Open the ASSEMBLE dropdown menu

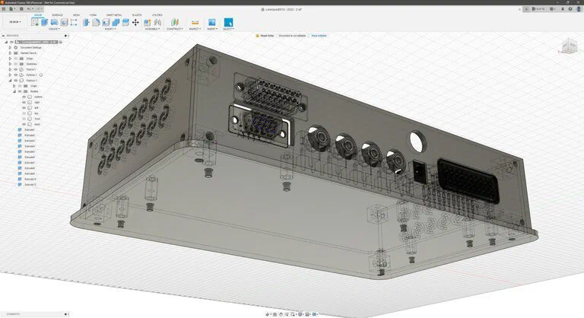click(153, 29)
